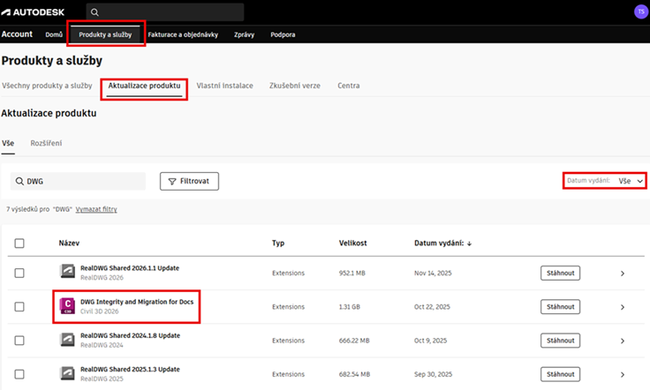Screen dimensions: 650x390
Task: Select the Vše sub-tab
Action: (8, 143)
